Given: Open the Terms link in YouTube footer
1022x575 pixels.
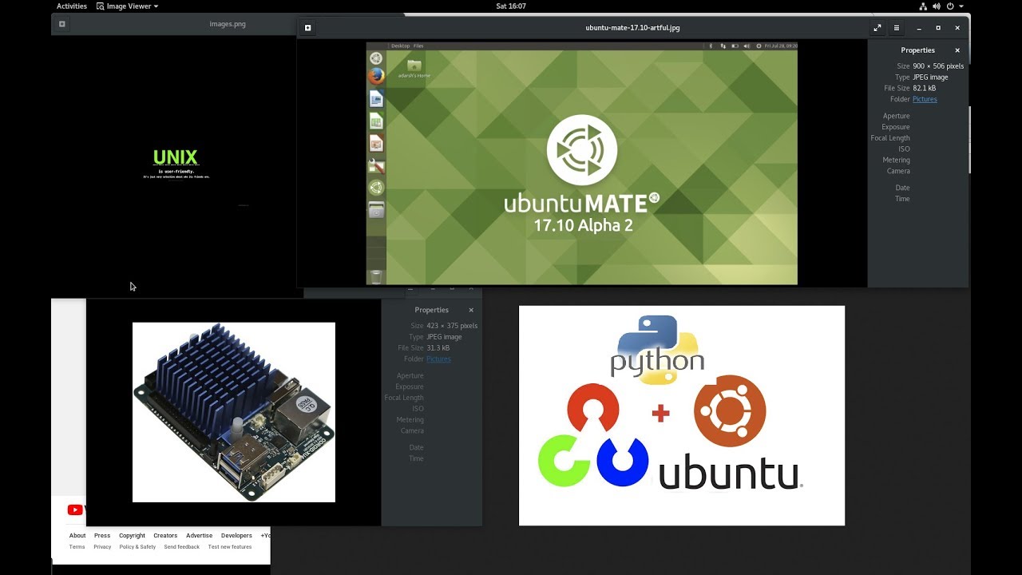Looking at the screenshot, I should (x=77, y=547).
